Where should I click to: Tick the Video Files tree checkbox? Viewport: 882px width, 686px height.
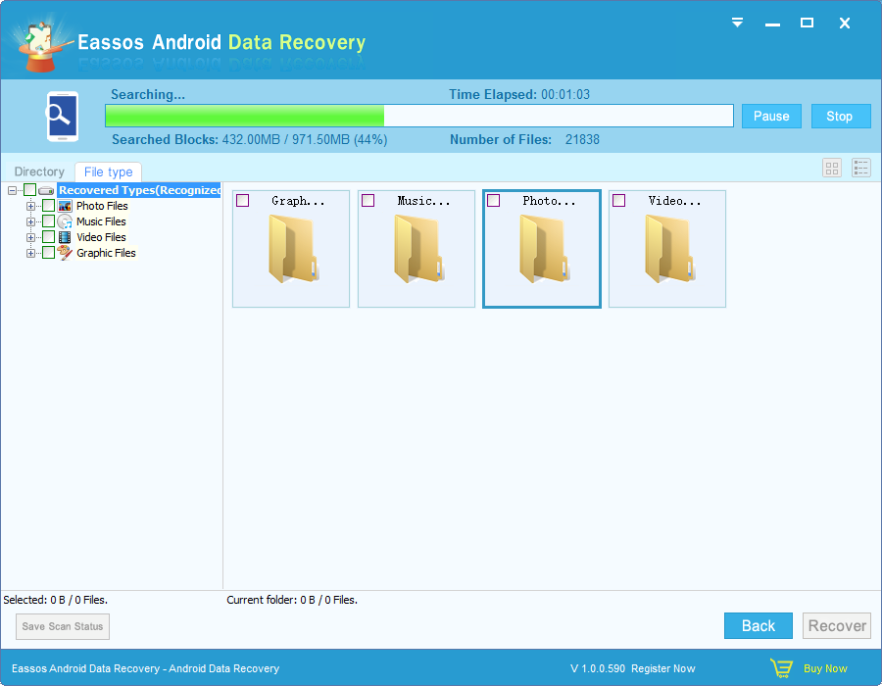pos(48,237)
